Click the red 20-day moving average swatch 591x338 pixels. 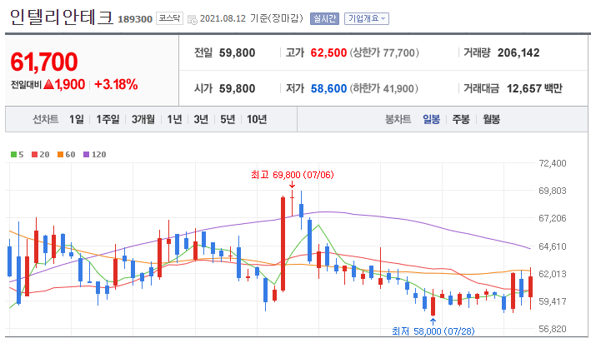(35, 154)
